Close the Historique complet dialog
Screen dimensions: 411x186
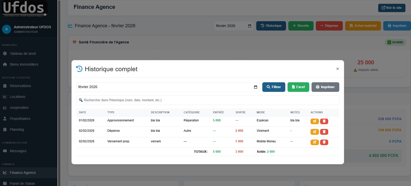pos(337,69)
